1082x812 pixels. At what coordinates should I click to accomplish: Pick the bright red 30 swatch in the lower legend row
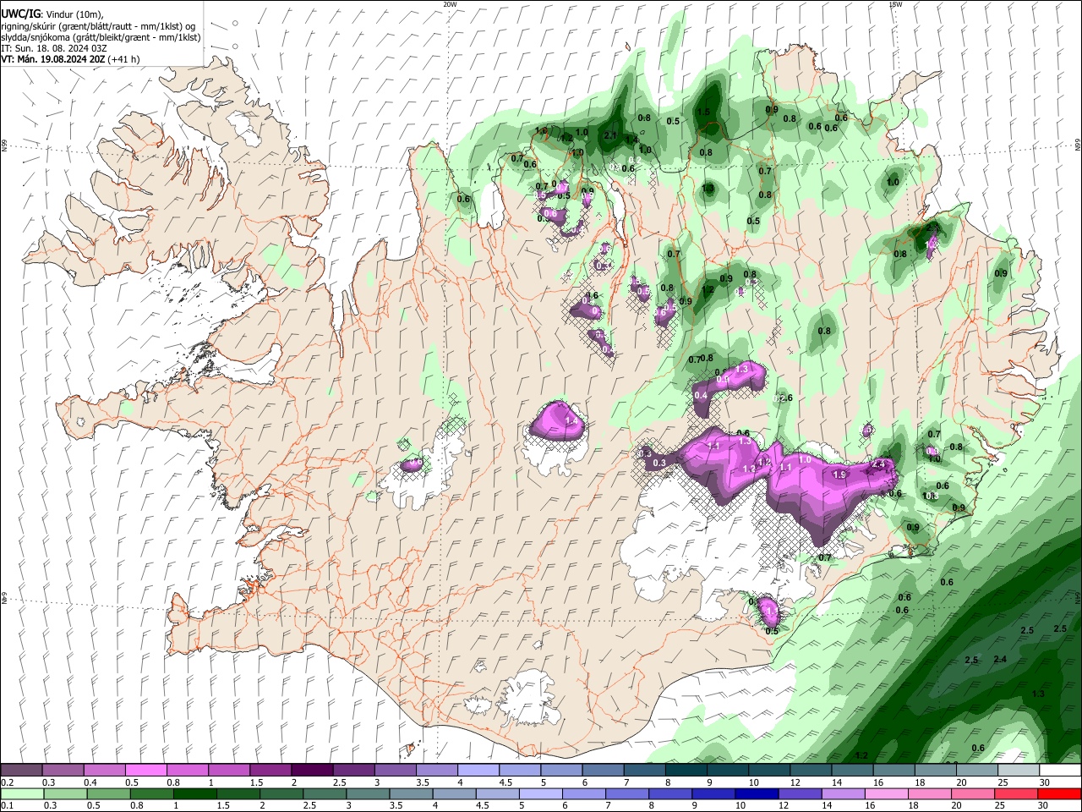coord(1059,793)
